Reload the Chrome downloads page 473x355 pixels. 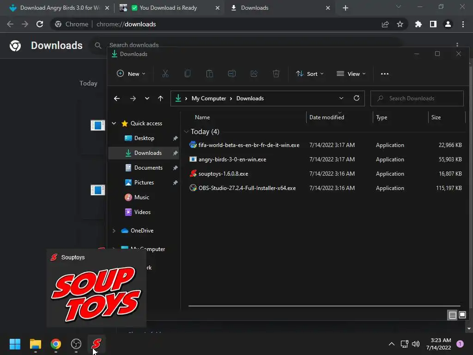coord(40,24)
